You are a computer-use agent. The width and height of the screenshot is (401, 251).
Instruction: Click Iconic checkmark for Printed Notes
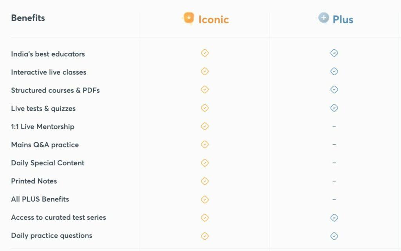click(x=204, y=181)
